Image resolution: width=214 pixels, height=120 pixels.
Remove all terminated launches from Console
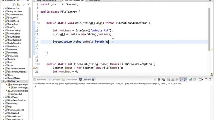163,79
